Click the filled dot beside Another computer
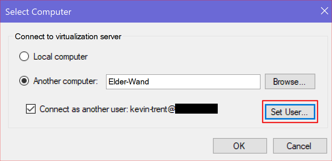The image size is (332, 161). [24, 81]
